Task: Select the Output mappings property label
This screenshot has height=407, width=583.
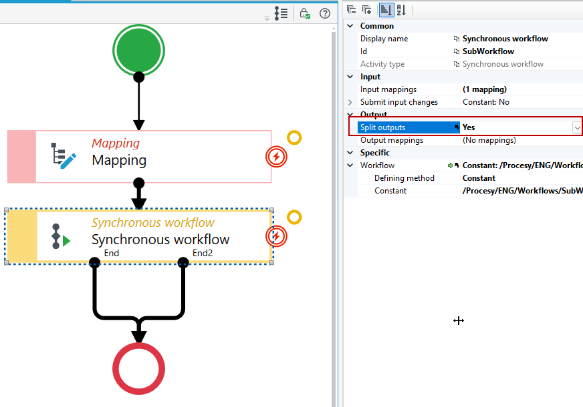Action: pyautogui.click(x=392, y=140)
